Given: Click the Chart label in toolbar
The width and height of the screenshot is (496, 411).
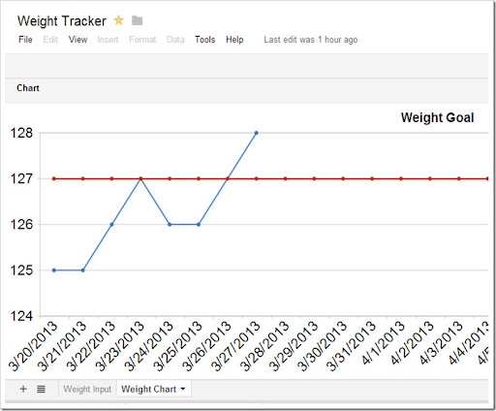Looking at the screenshot, I should [x=28, y=88].
